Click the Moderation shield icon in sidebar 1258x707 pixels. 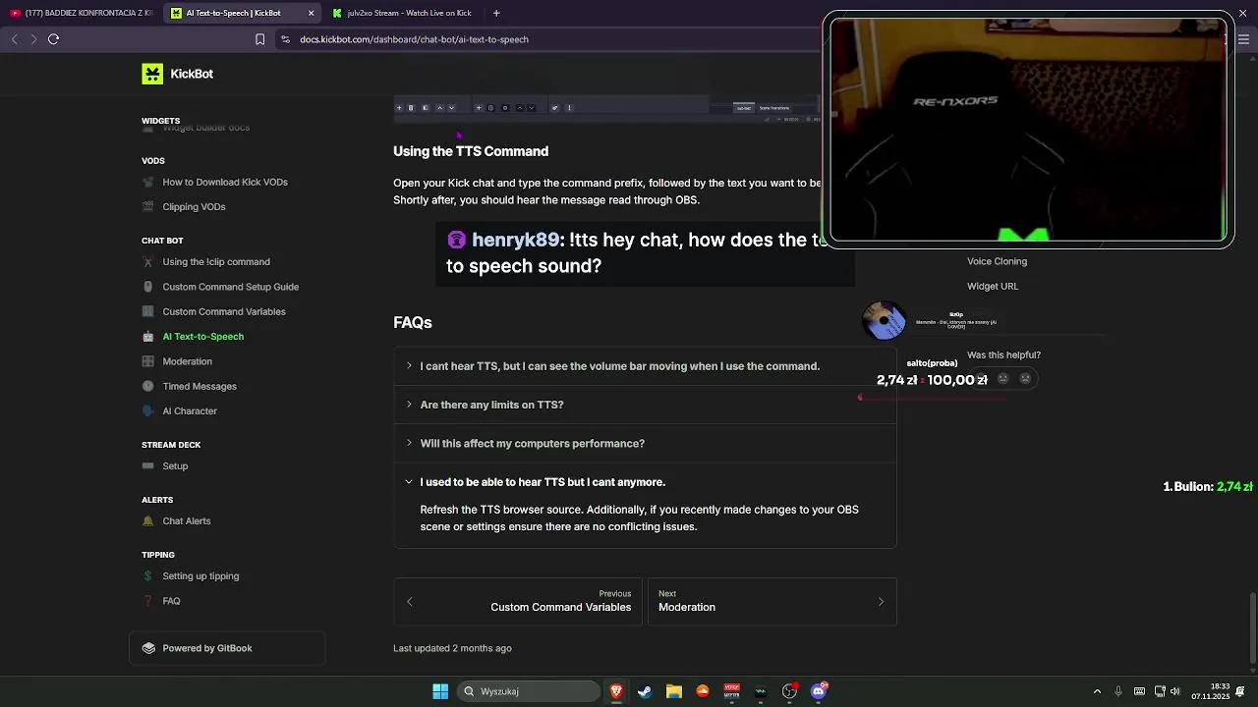(147, 361)
